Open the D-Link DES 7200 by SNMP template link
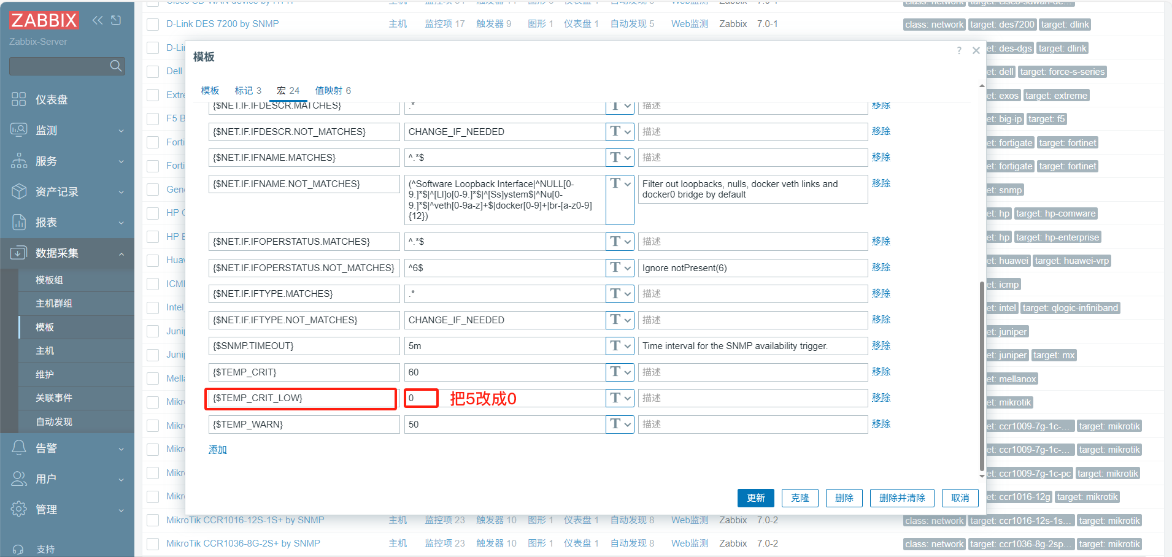The height and width of the screenshot is (557, 1172). tap(223, 24)
